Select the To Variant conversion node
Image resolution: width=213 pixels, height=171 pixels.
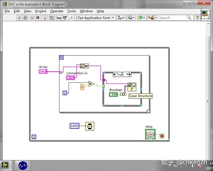pyautogui.click(x=123, y=94)
